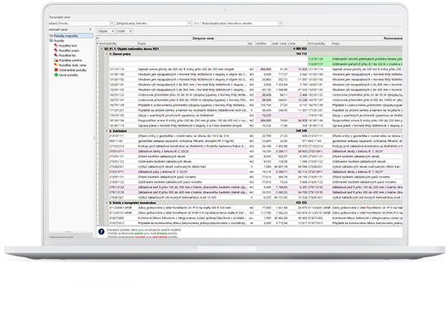Select the Sejmutí ornice plochy row
Viewport: 448px width, 311px height.
point(255,69)
